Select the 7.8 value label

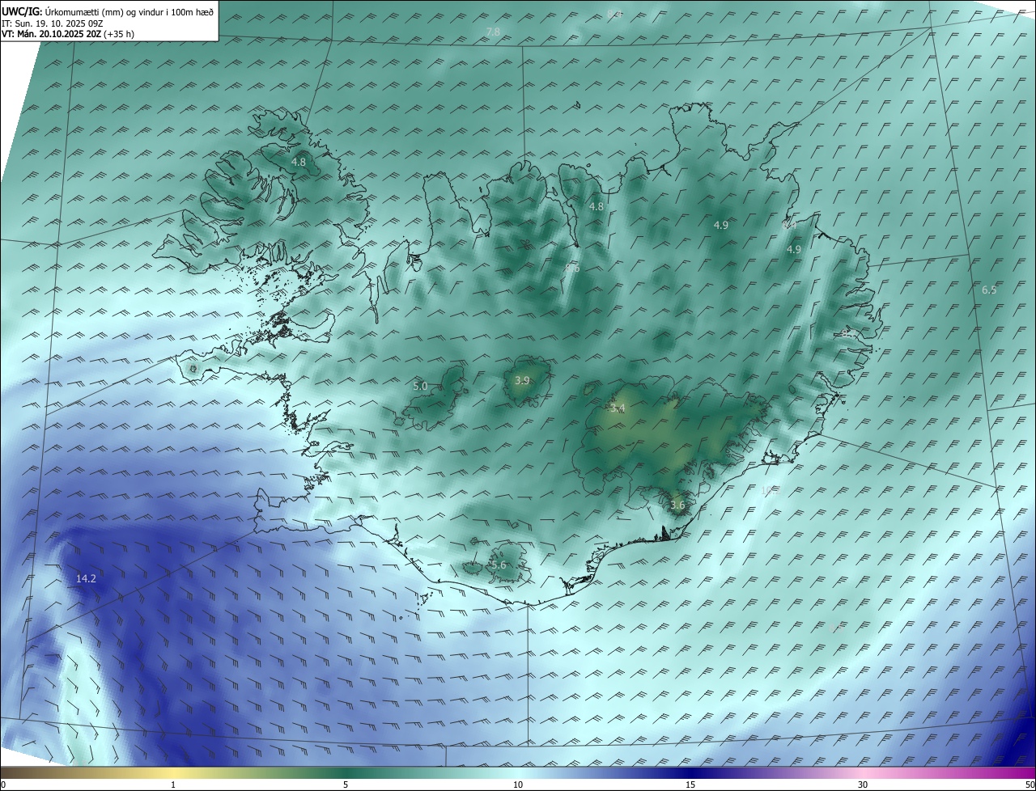click(493, 32)
